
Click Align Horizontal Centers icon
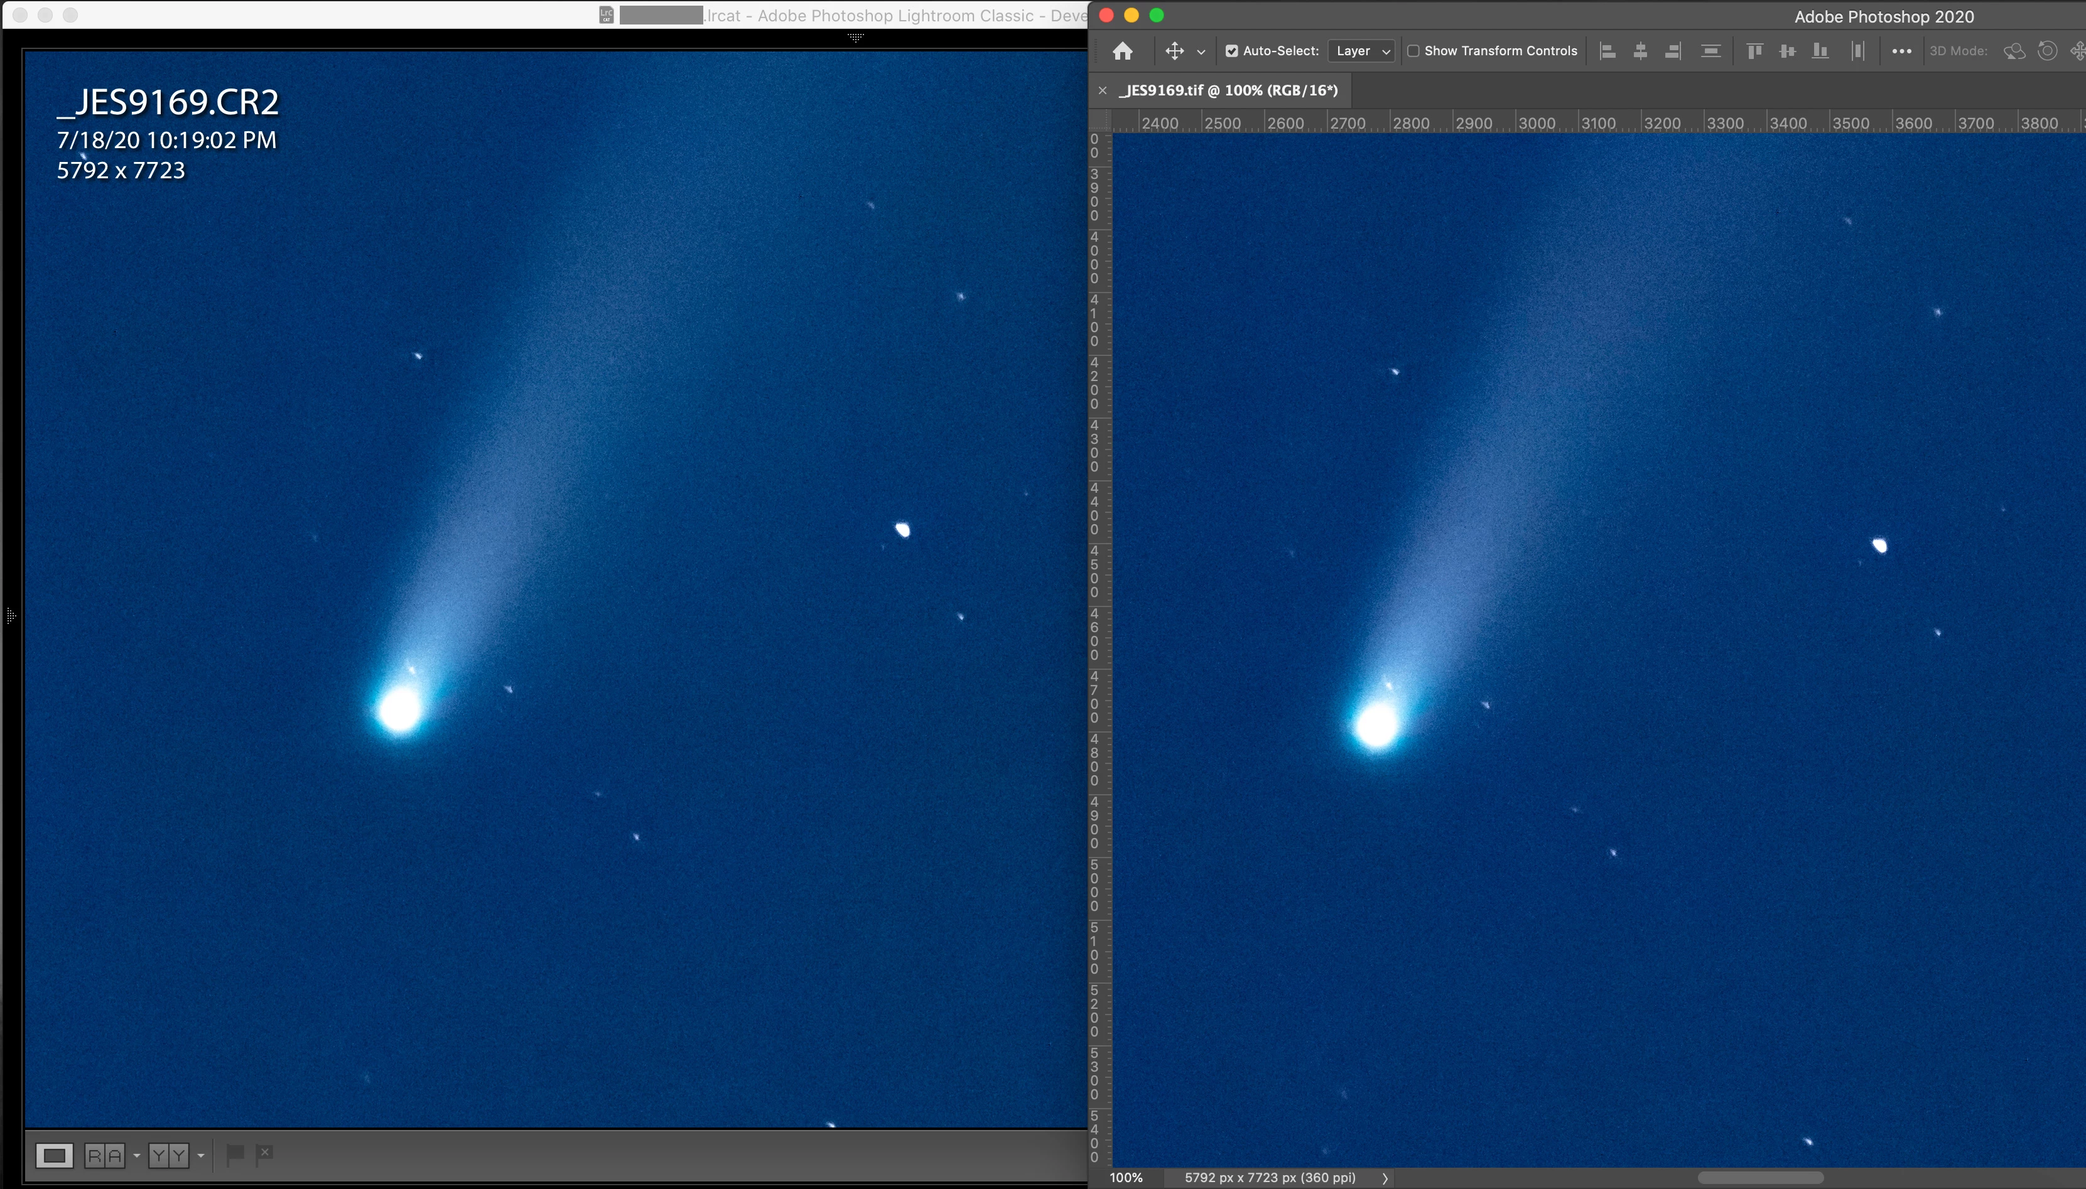coord(1640,51)
